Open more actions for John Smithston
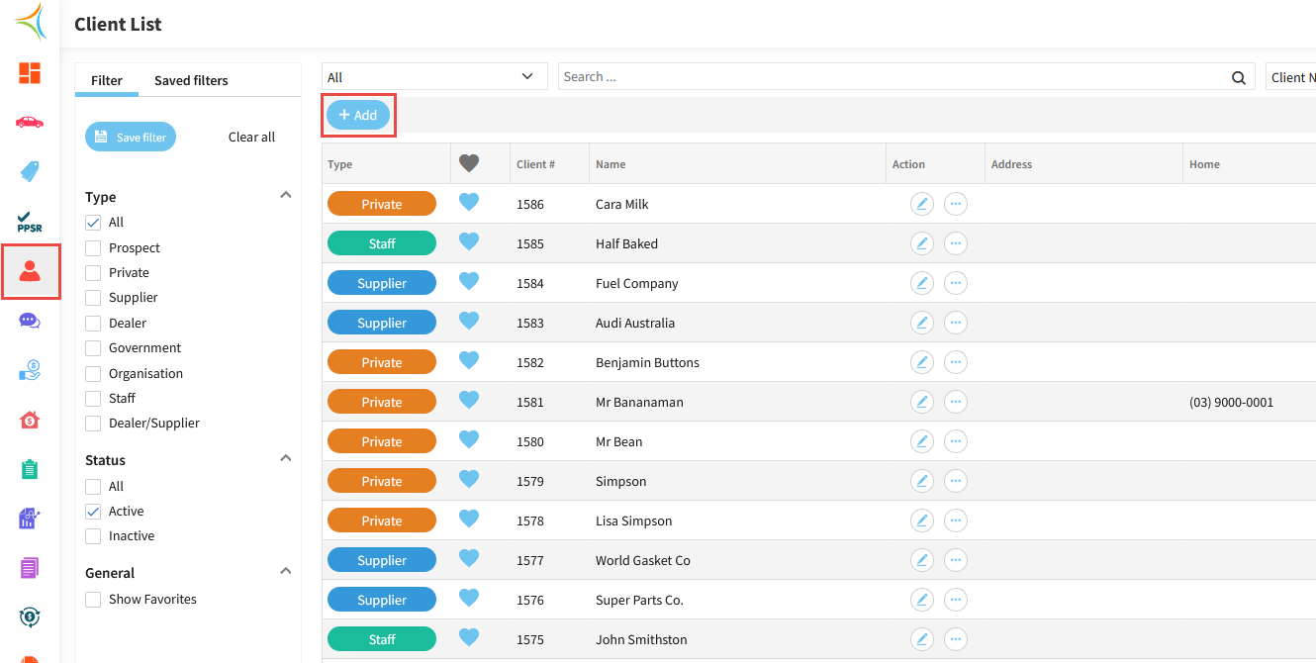 [956, 639]
